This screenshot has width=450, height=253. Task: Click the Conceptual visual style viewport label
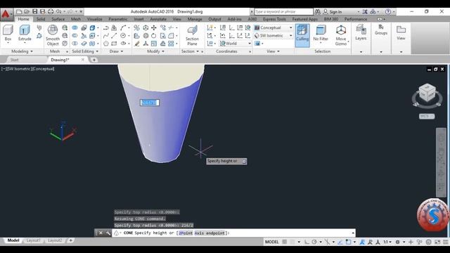pyautogui.click(x=43, y=69)
